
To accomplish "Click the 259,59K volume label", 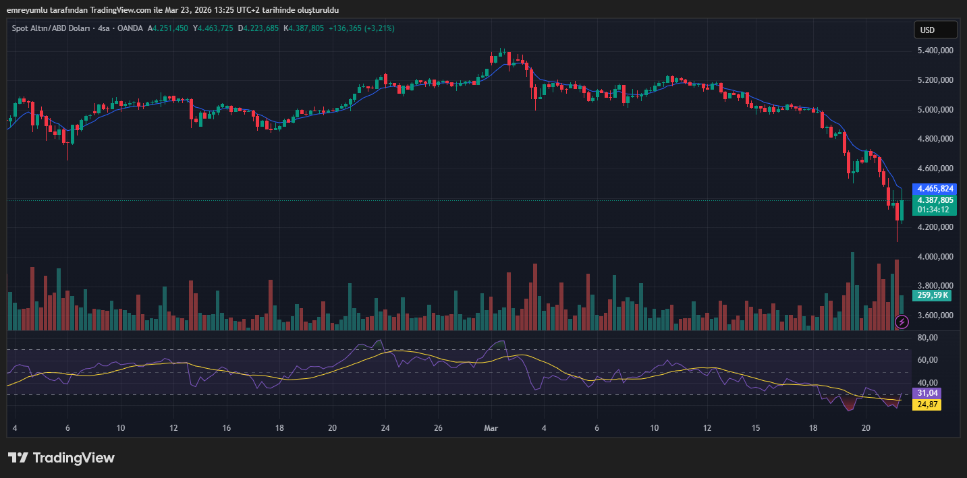I will [932, 295].
